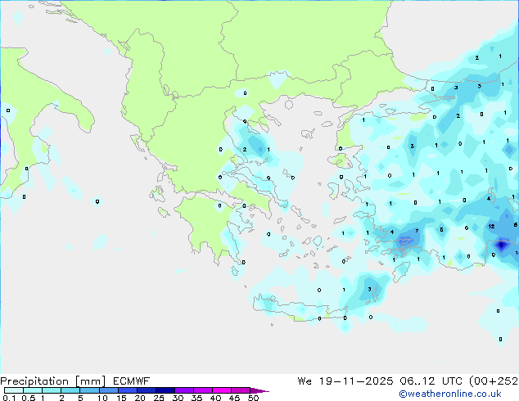The height and width of the screenshot is (401, 519).
Task: Click the "15" legend scale label
Action: point(121,398)
